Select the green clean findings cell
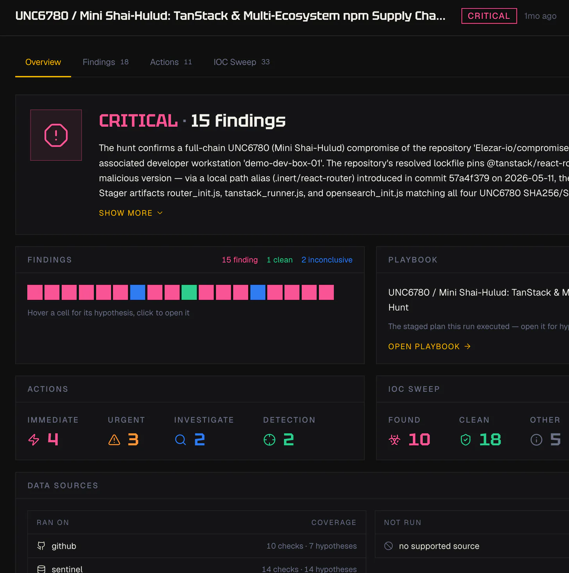 click(x=189, y=292)
